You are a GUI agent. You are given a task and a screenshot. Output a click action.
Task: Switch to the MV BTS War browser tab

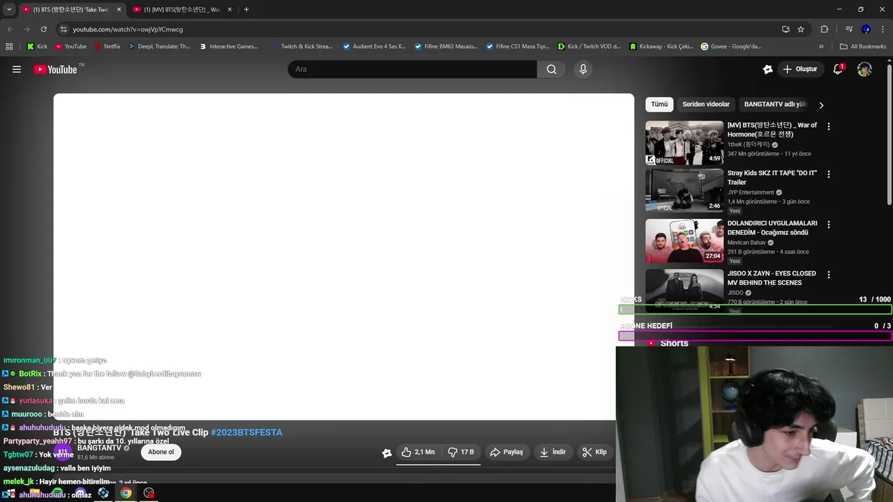[182, 10]
